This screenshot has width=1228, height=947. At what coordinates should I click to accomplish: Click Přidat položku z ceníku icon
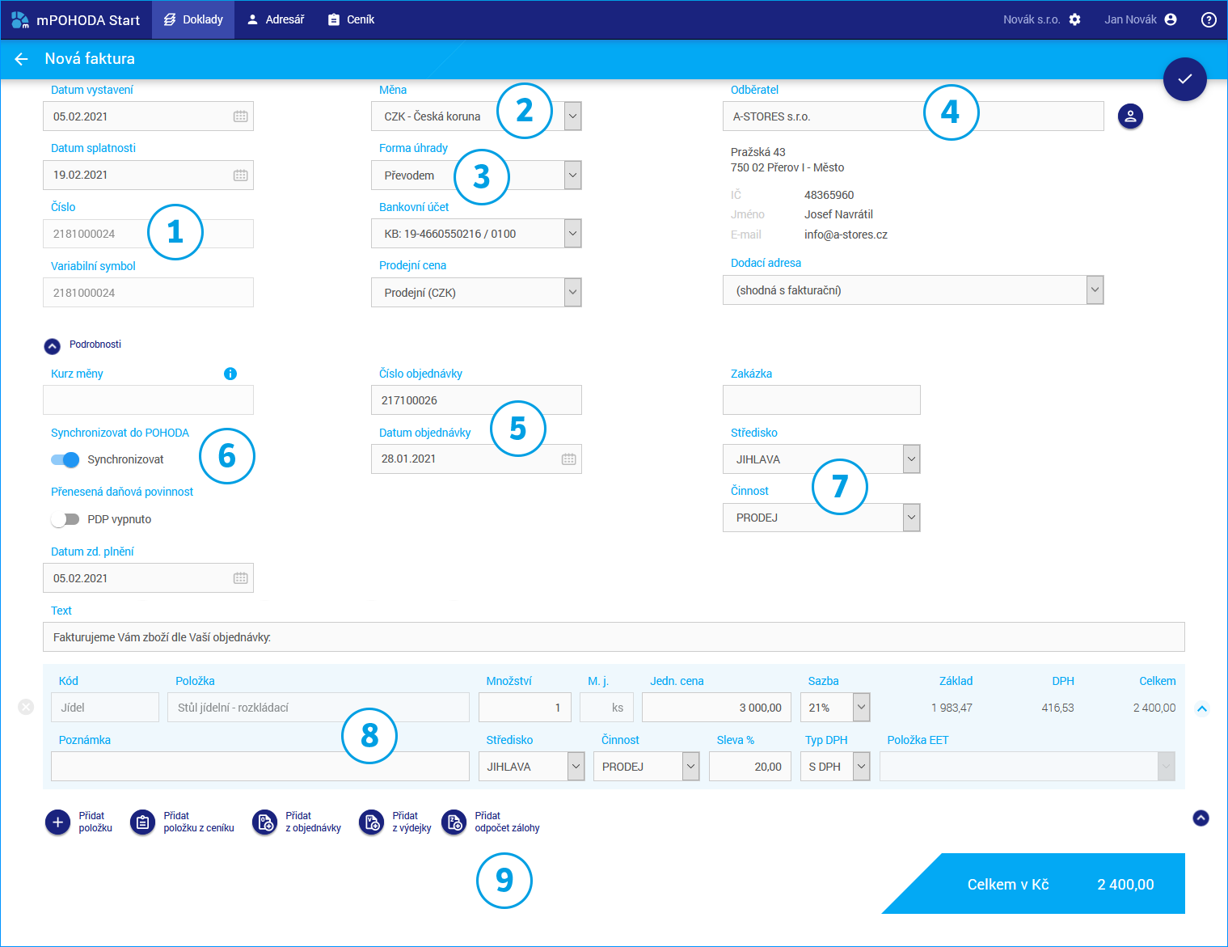pos(143,822)
